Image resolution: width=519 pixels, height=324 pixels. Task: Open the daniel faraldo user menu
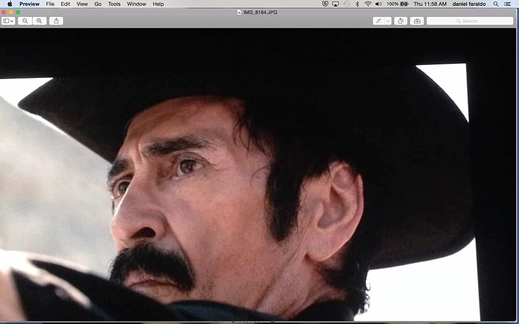click(469, 4)
